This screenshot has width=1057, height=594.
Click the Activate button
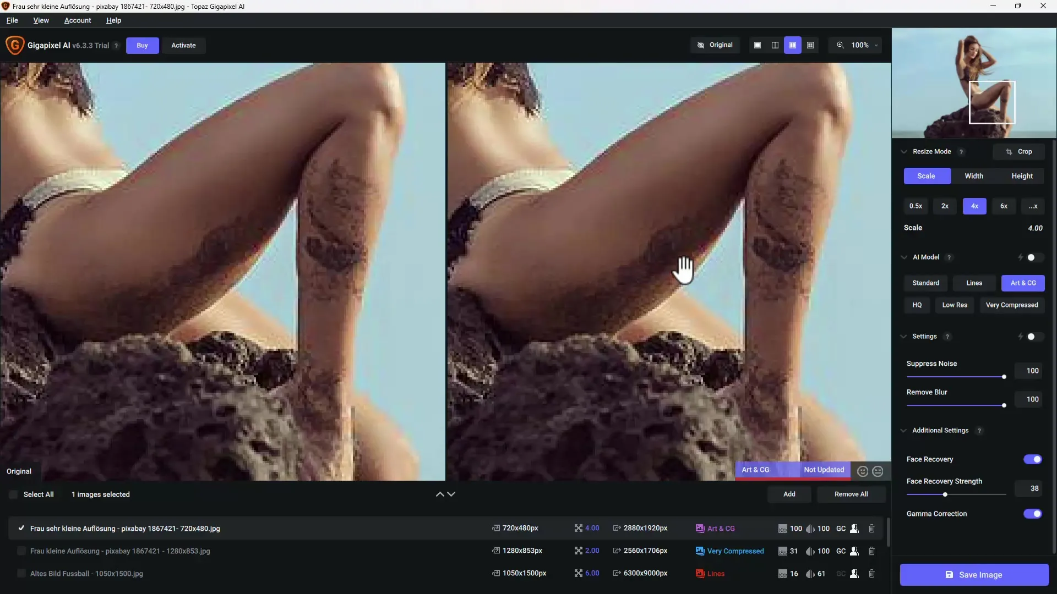point(183,45)
